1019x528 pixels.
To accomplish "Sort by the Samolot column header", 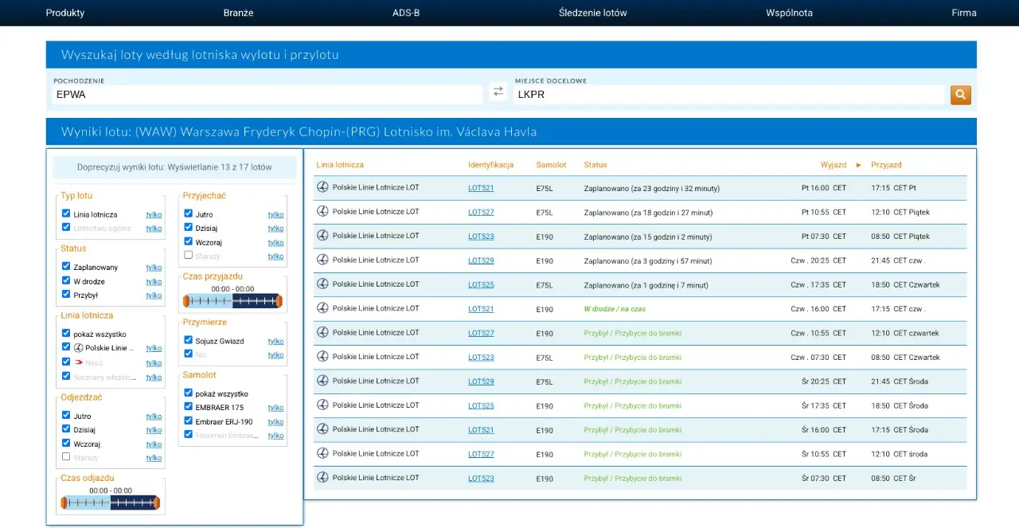I will pyautogui.click(x=551, y=165).
